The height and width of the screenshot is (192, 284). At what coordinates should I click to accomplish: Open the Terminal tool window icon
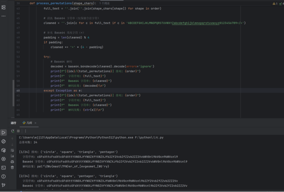3,168
